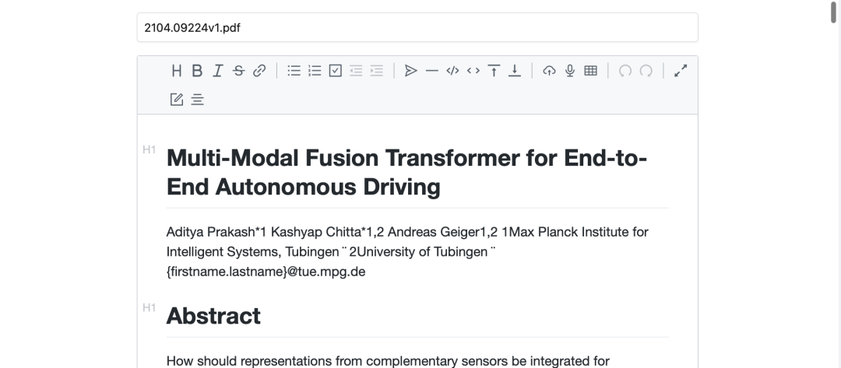Screen dimensions: 841x368
Task: Insert a horizontal divider line
Action: [x=431, y=71]
